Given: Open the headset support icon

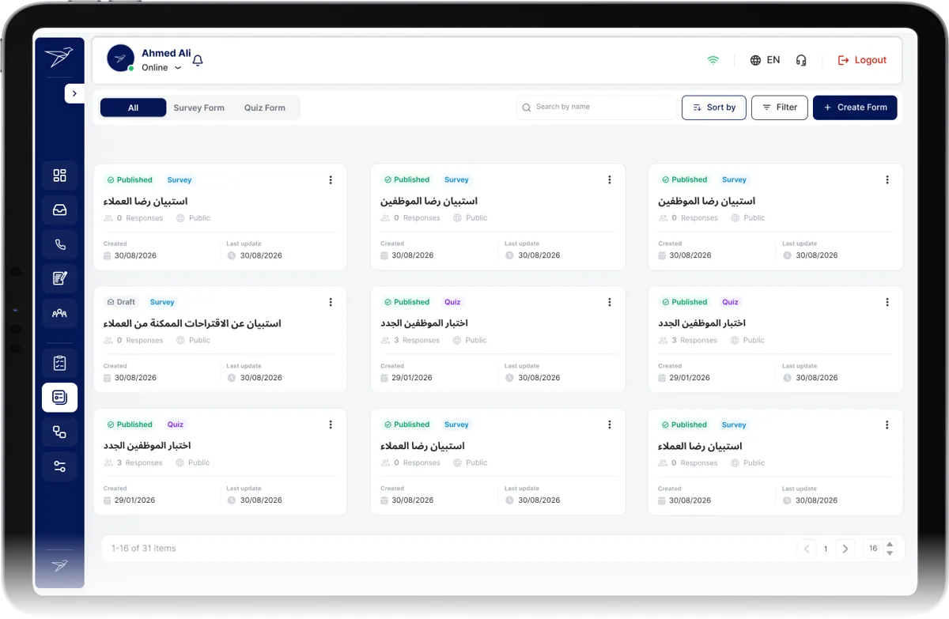Looking at the screenshot, I should pos(801,60).
